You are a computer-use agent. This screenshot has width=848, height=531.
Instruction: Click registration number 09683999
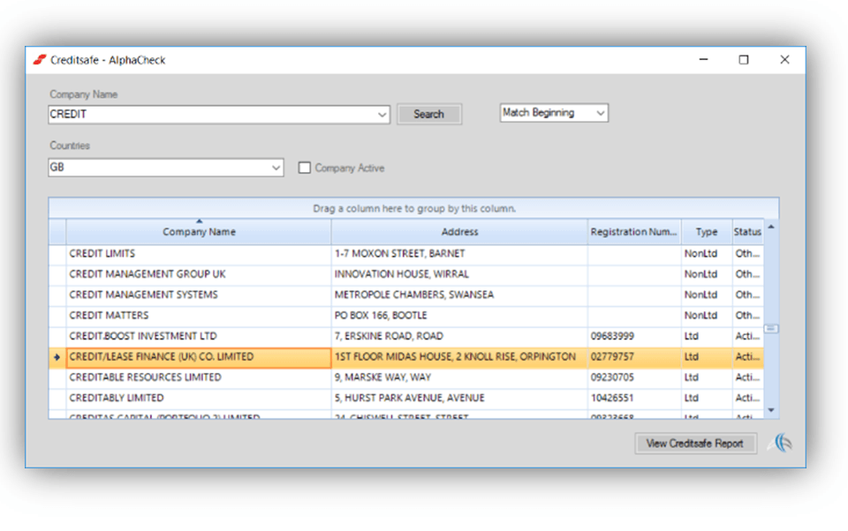[612, 336]
